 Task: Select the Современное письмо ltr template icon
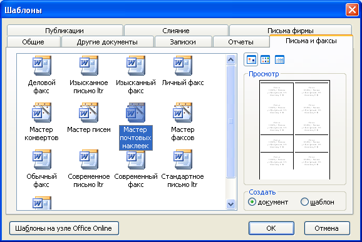[x=89, y=159]
